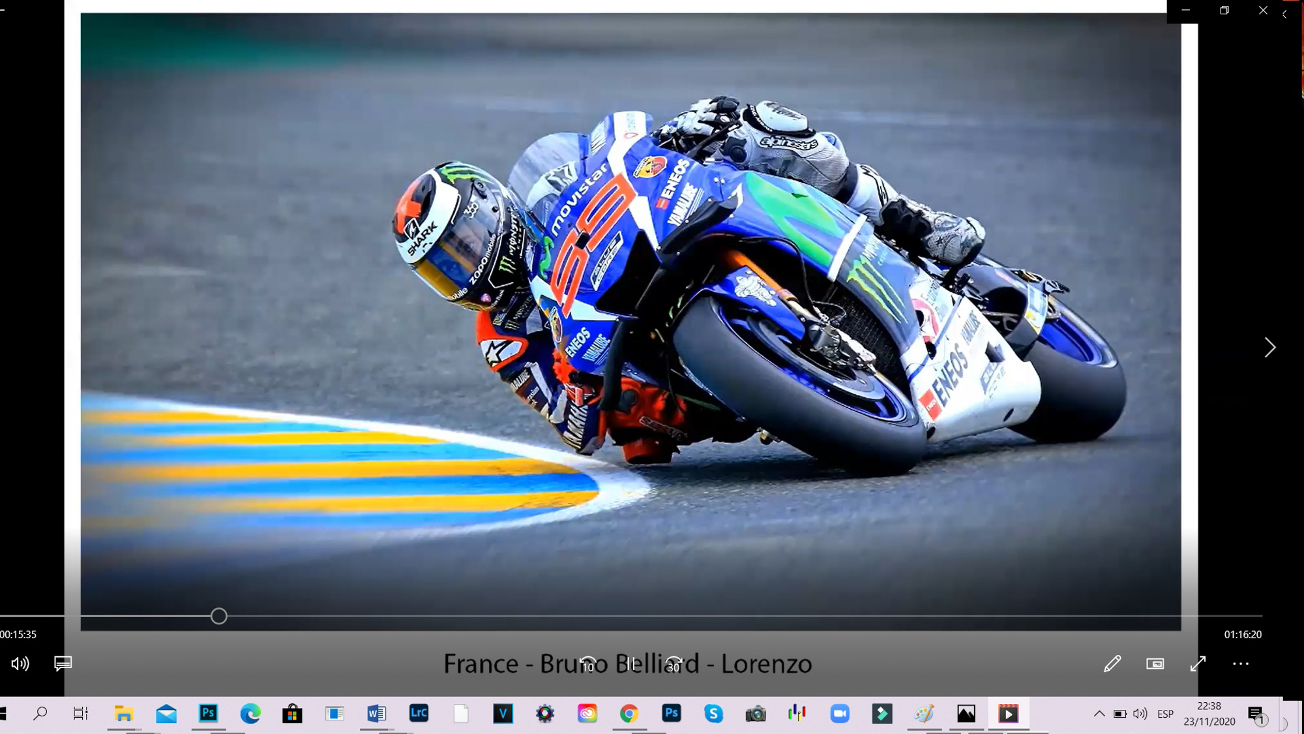Open Paint app from taskbar
This screenshot has width=1304, height=734.
point(924,714)
